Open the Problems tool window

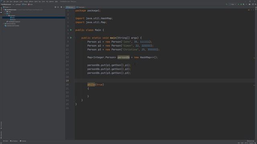point(14,141)
